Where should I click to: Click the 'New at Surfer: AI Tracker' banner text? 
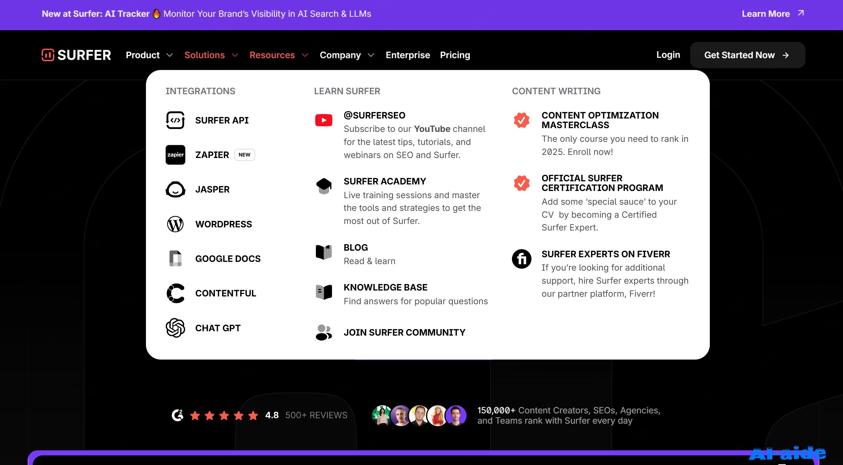(x=96, y=13)
